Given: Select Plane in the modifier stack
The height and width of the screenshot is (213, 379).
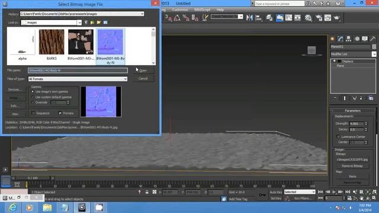Looking at the screenshot, I should 340,66.
